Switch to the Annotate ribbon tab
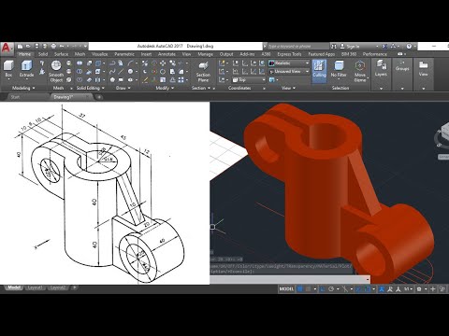Viewport: 449px width, 336px height. coord(167,54)
